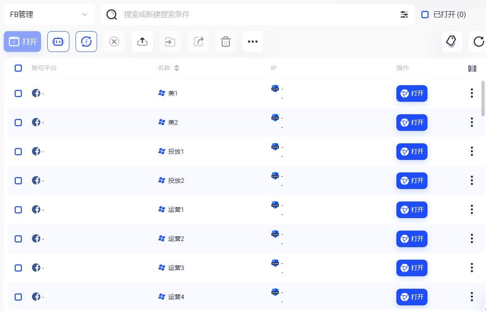Click the tag label icon
This screenshot has height=312, width=486.
pos(451,41)
